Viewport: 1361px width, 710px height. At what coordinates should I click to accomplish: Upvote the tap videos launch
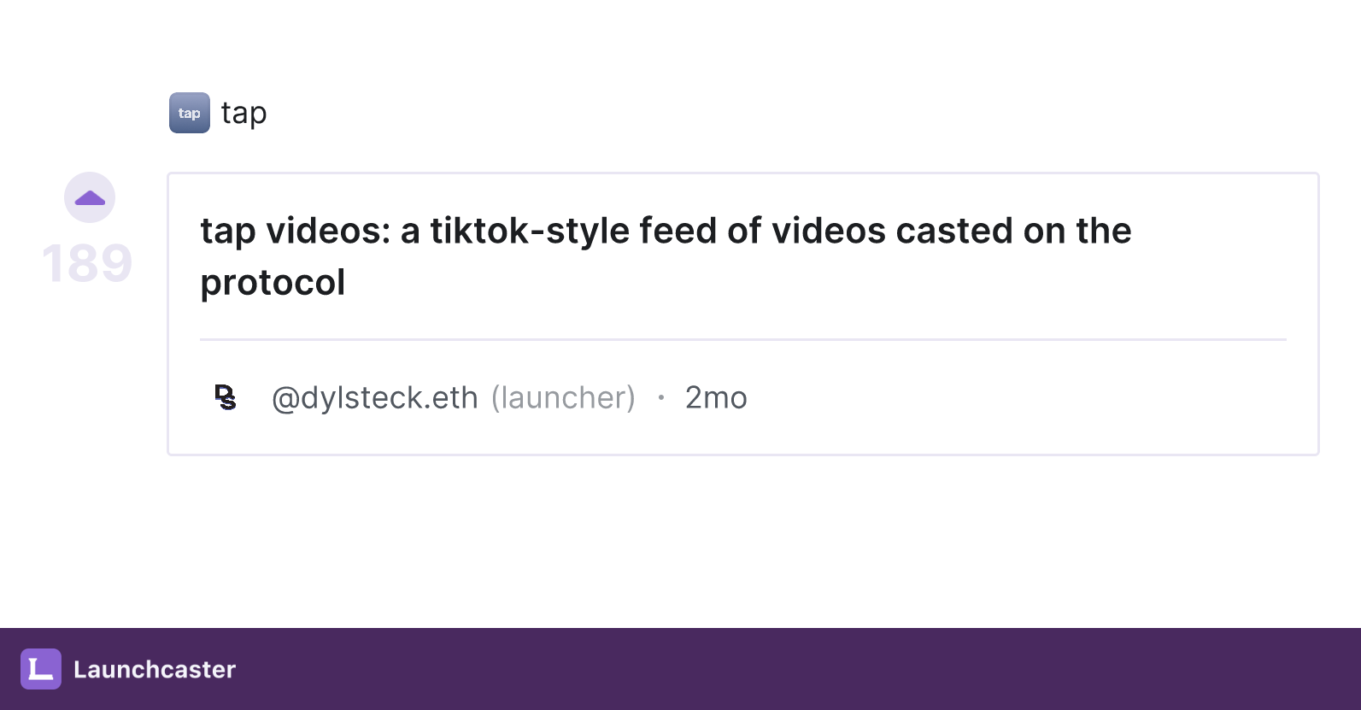point(90,197)
